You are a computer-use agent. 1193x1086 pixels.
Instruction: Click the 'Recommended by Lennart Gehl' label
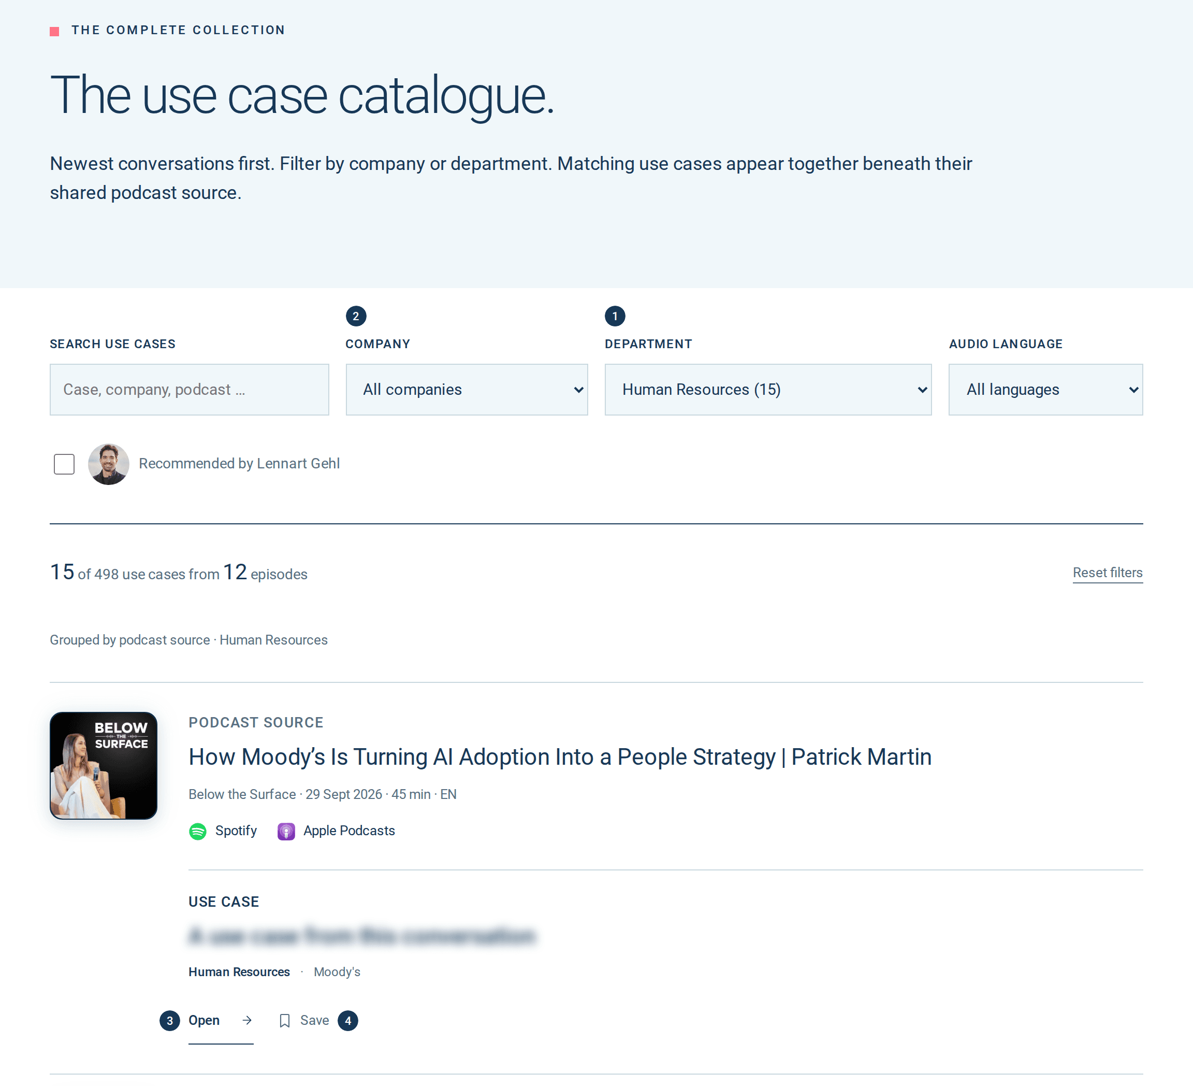pos(239,463)
